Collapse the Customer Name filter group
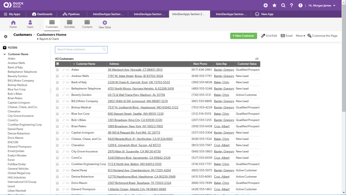This screenshot has height=195, width=346. [x=5, y=54]
